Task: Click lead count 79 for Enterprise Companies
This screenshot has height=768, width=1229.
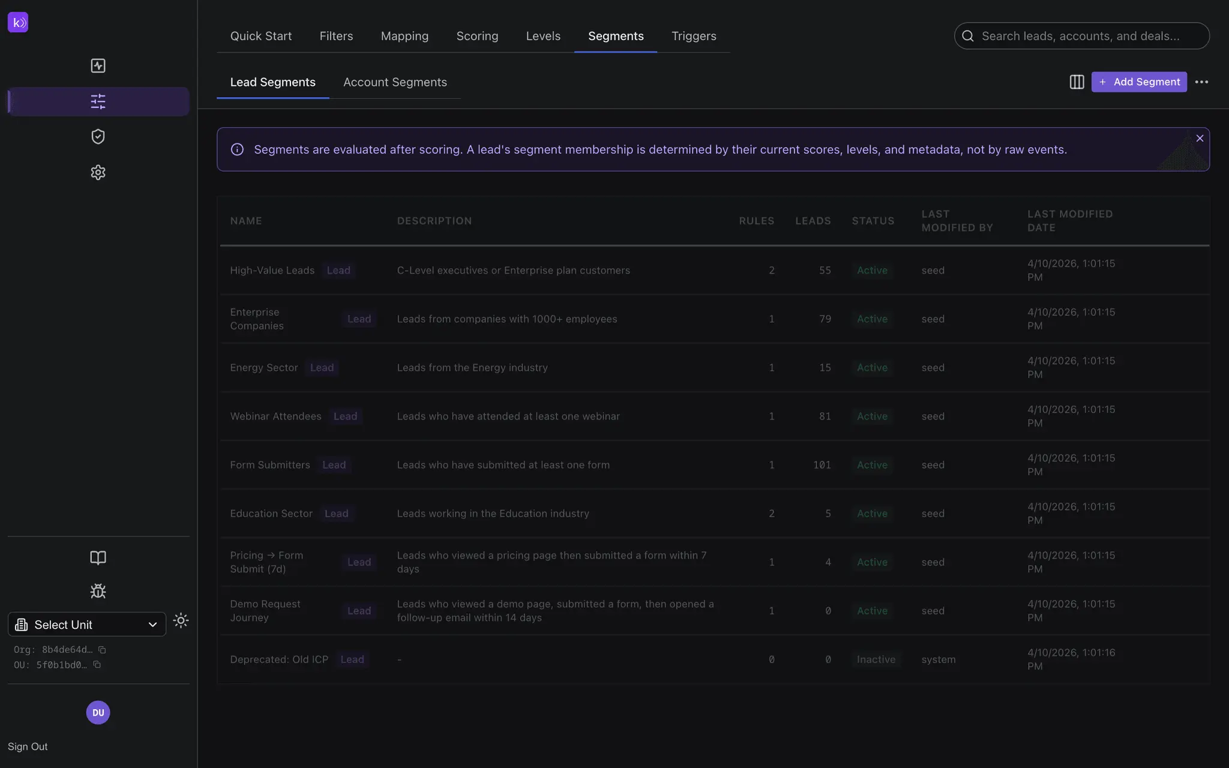Action: coord(825,319)
